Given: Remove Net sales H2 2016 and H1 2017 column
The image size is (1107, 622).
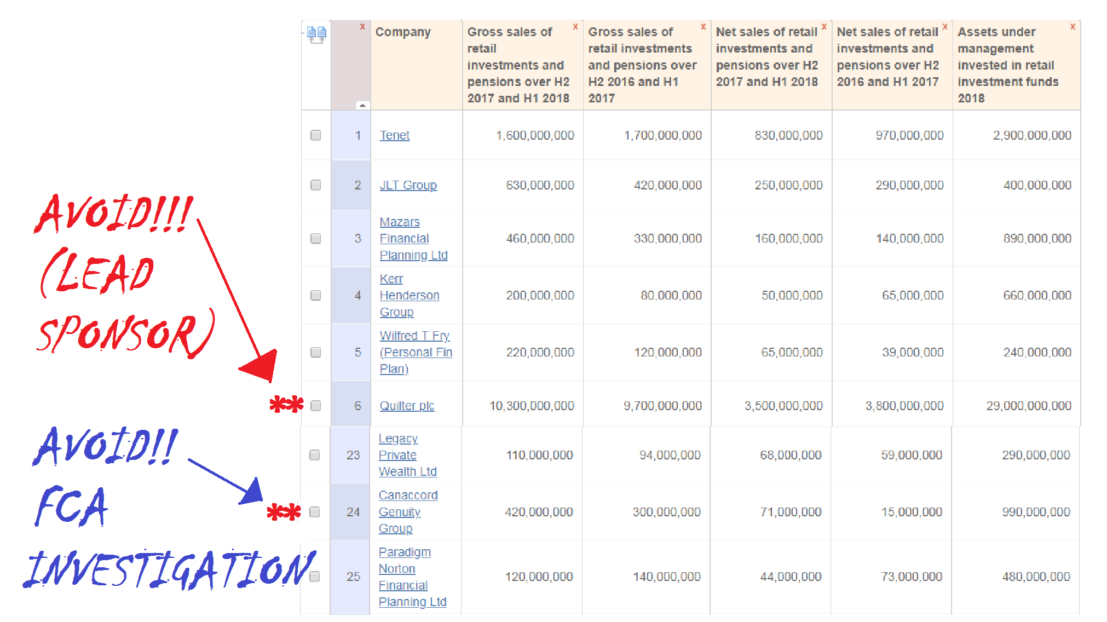Looking at the screenshot, I should (x=945, y=26).
